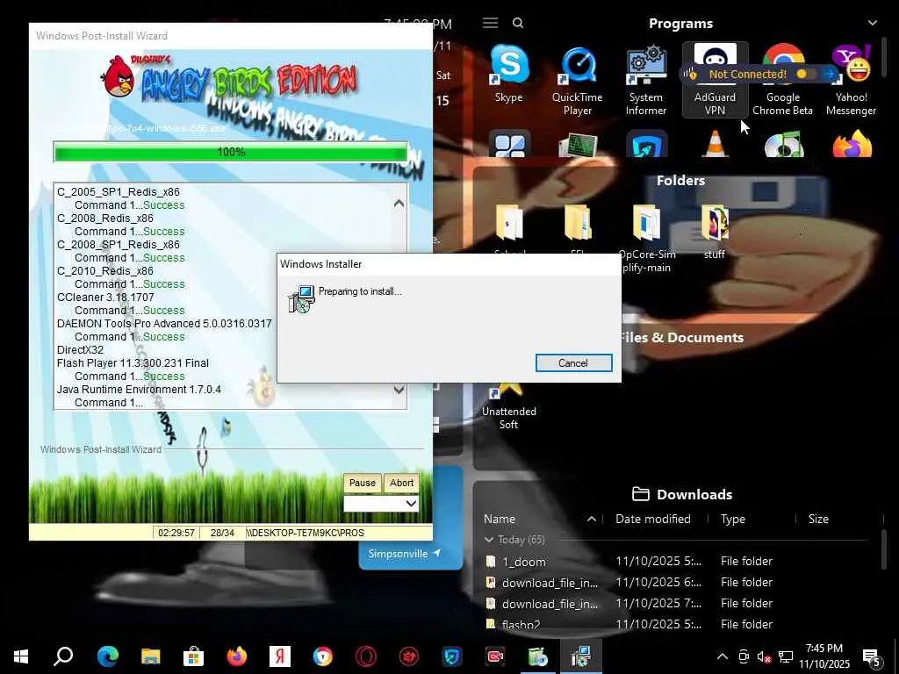The width and height of the screenshot is (899, 674).
Task: Open Microsoft Edge from the taskbar
Action: point(108,656)
